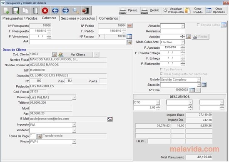Toggle Enviado correo checkbox

[x=198, y=25]
